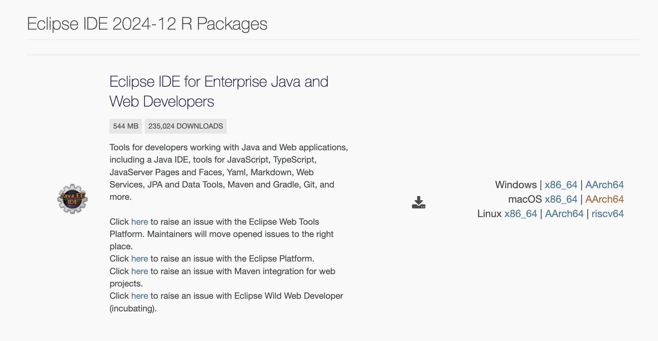Click the Java EE IDE gear icon
658x341 pixels.
(x=73, y=199)
